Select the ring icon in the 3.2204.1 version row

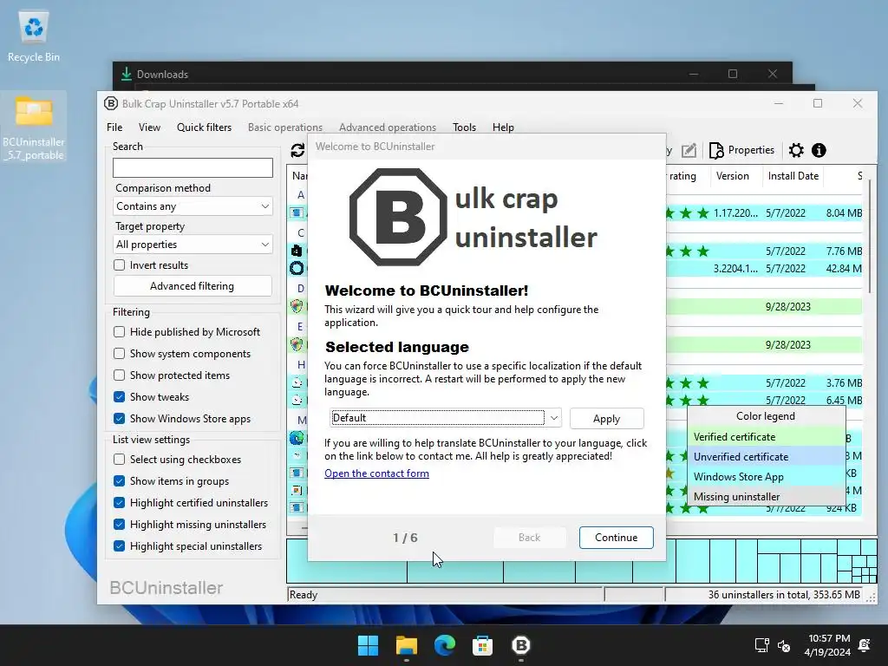(297, 269)
